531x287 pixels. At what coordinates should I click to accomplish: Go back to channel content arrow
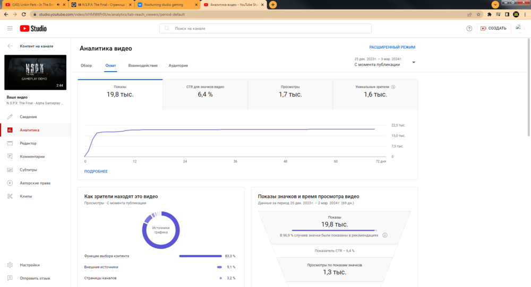tap(10, 46)
